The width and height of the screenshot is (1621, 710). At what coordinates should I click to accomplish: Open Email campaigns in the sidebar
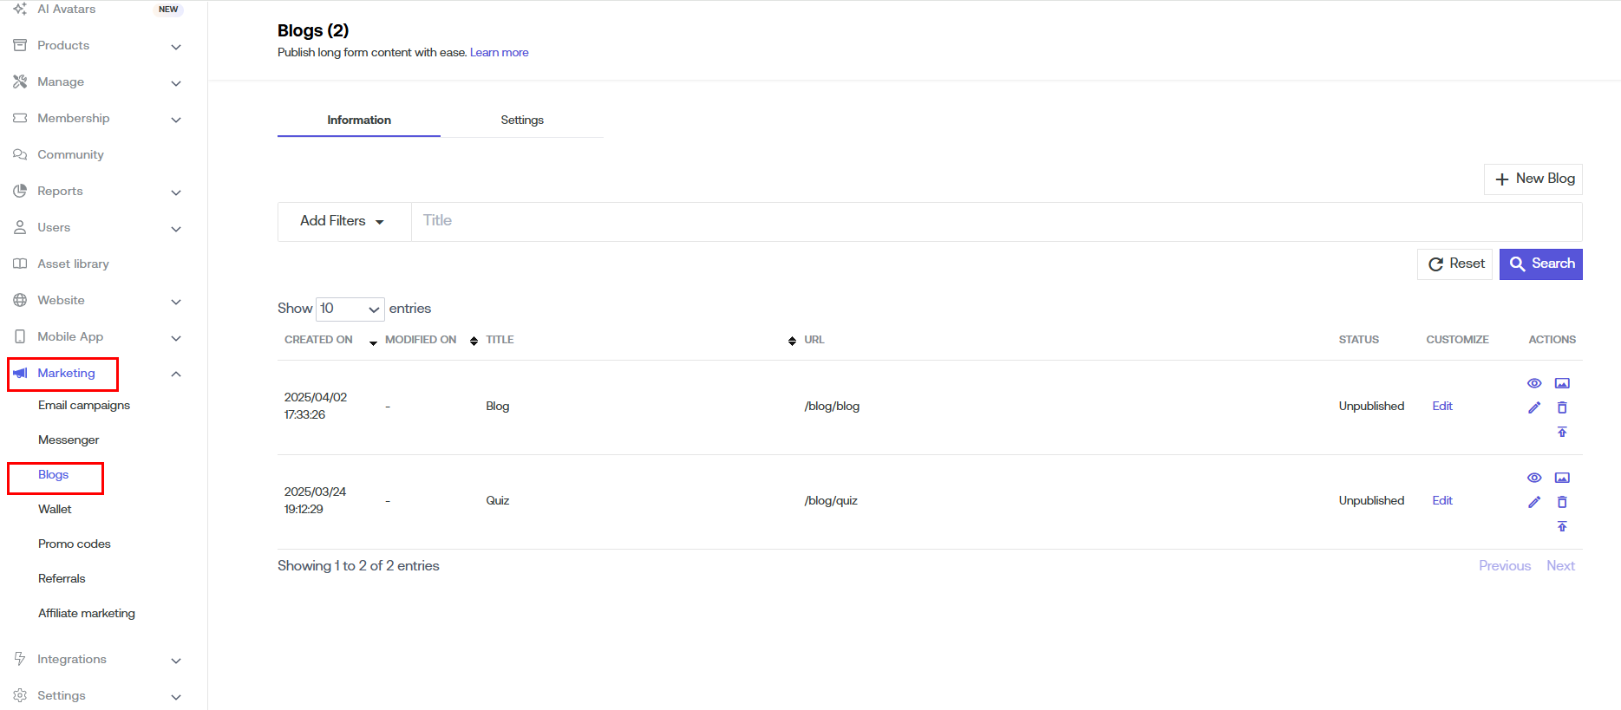[x=84, y=406]
